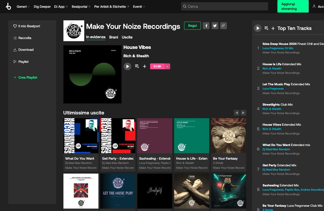The width and height of the screenshot is (324, 211).
Task: Open House Is Life Extended Mix track
Action: tap(282, 64)
